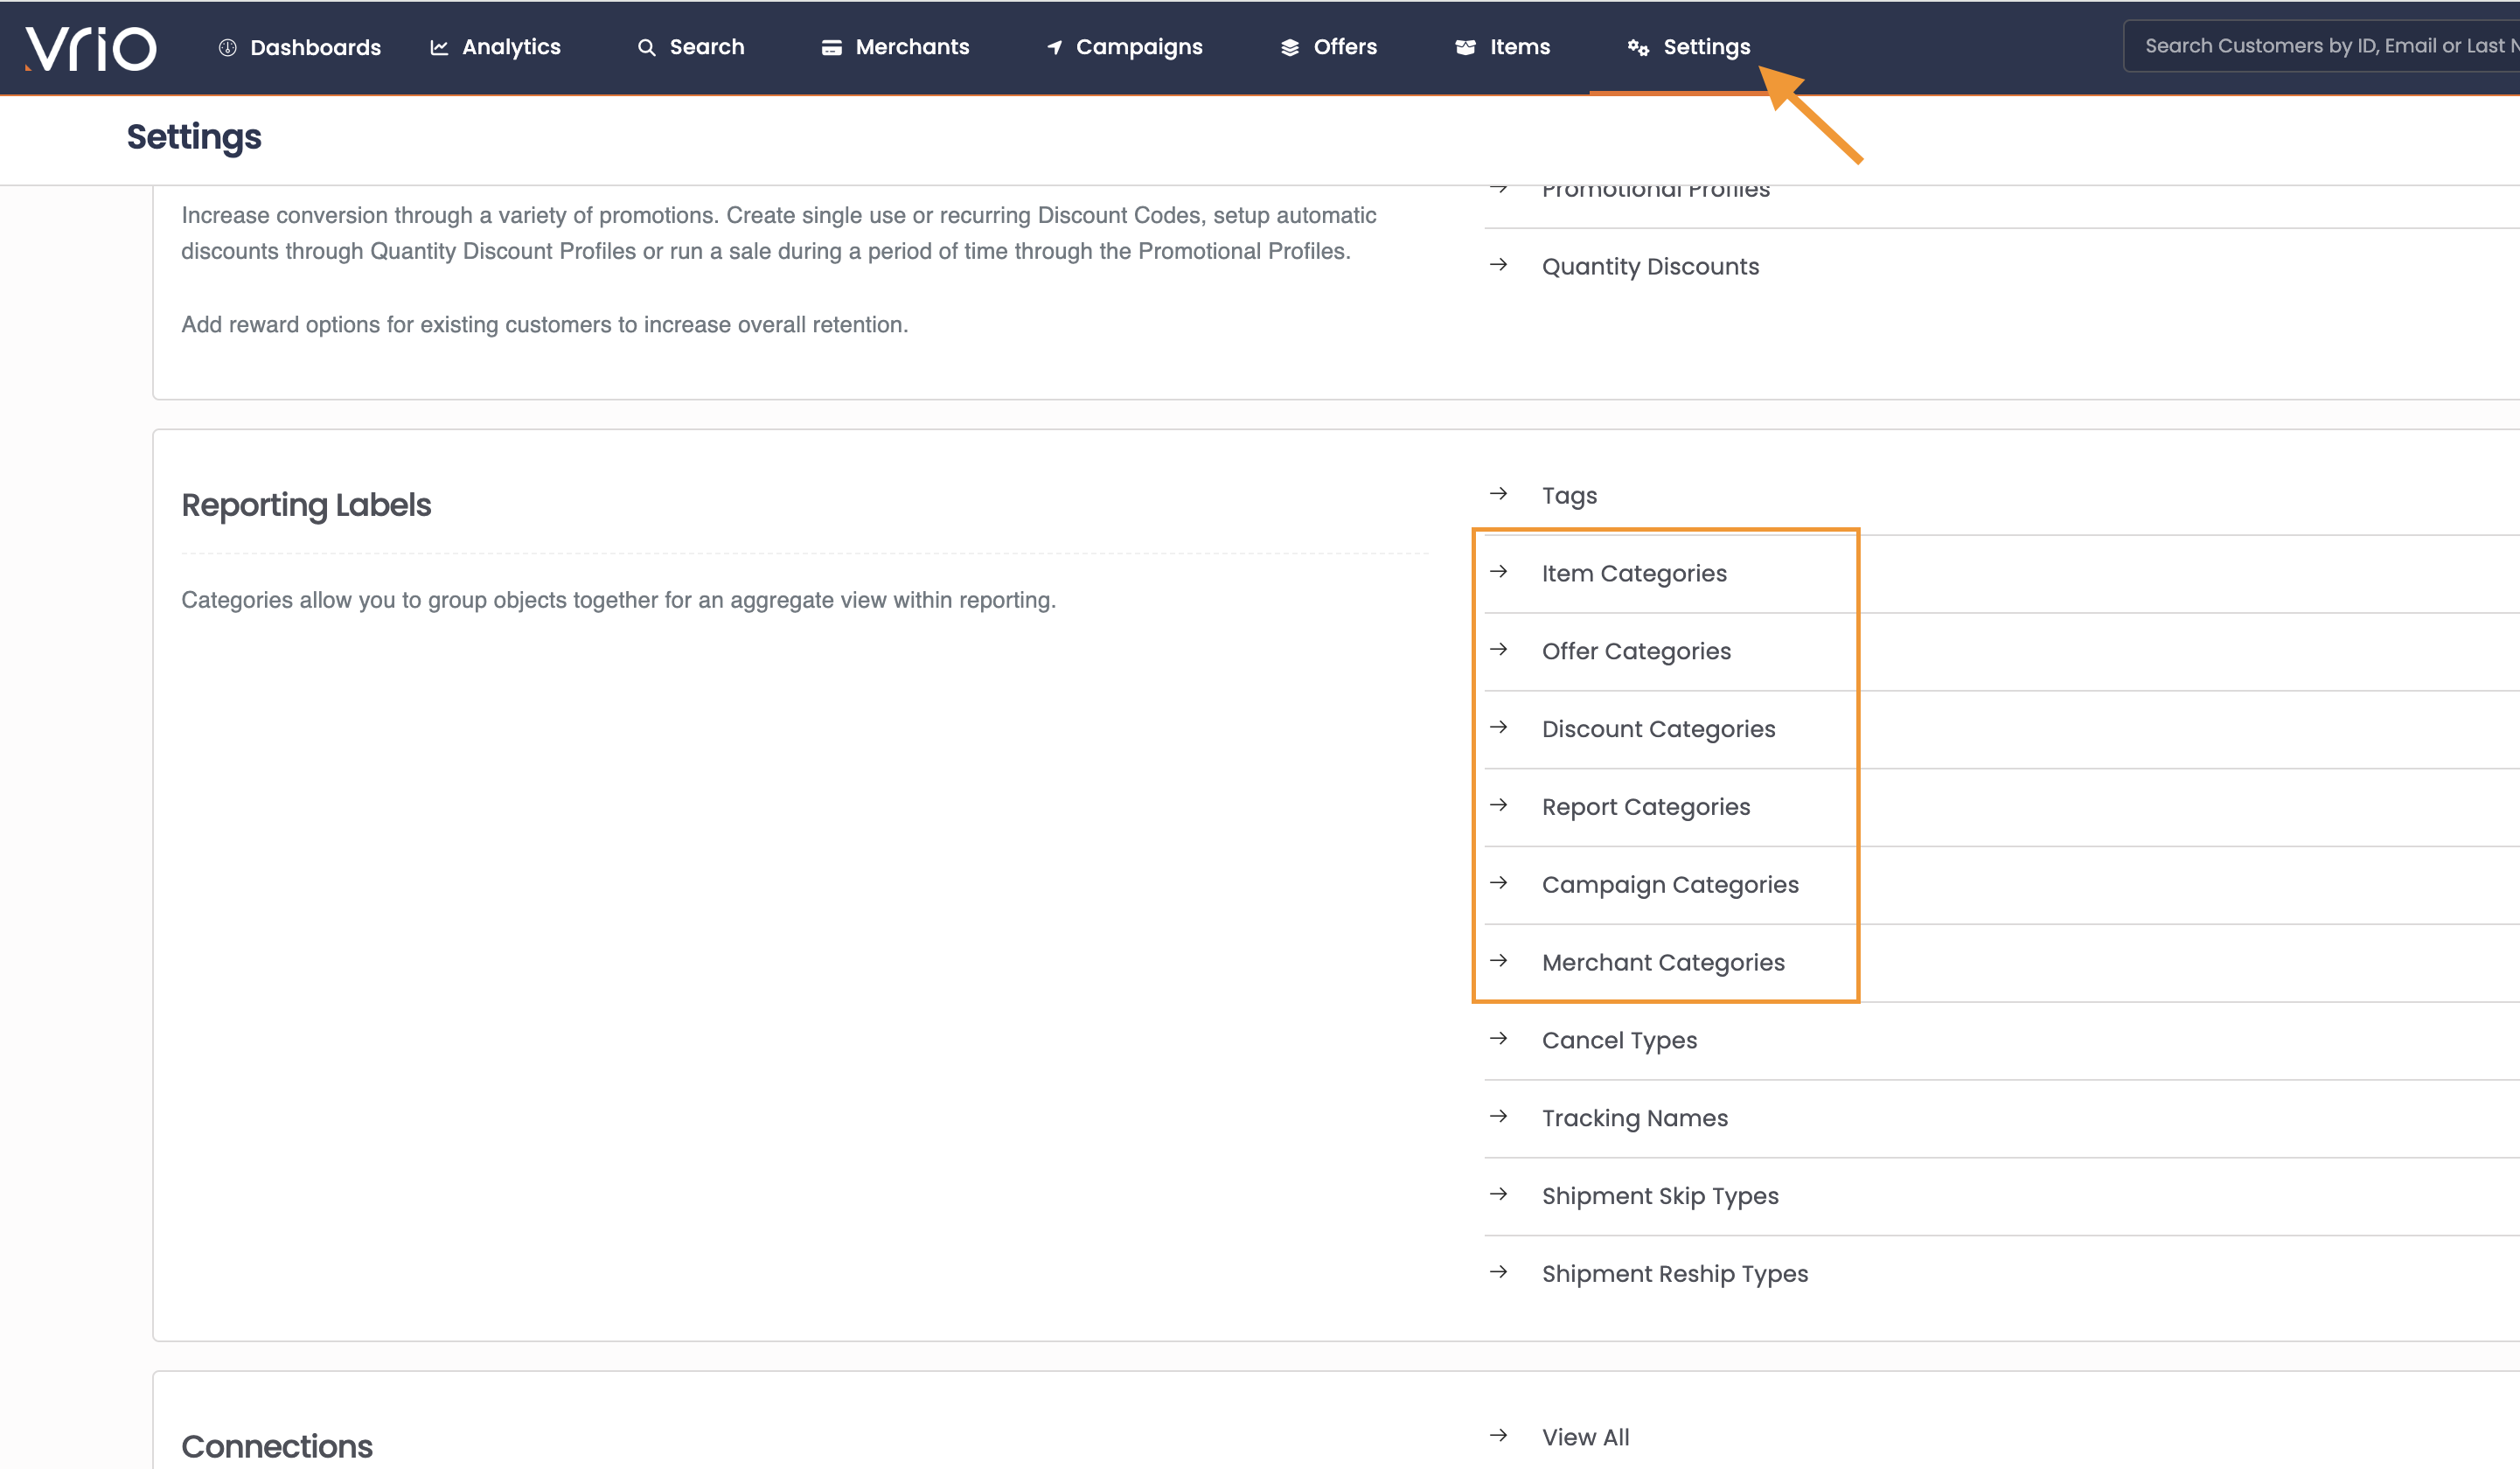Screen dimensions: 2520x1469
Task: Click the Settings gears icon
Action: coord(1638,47)
